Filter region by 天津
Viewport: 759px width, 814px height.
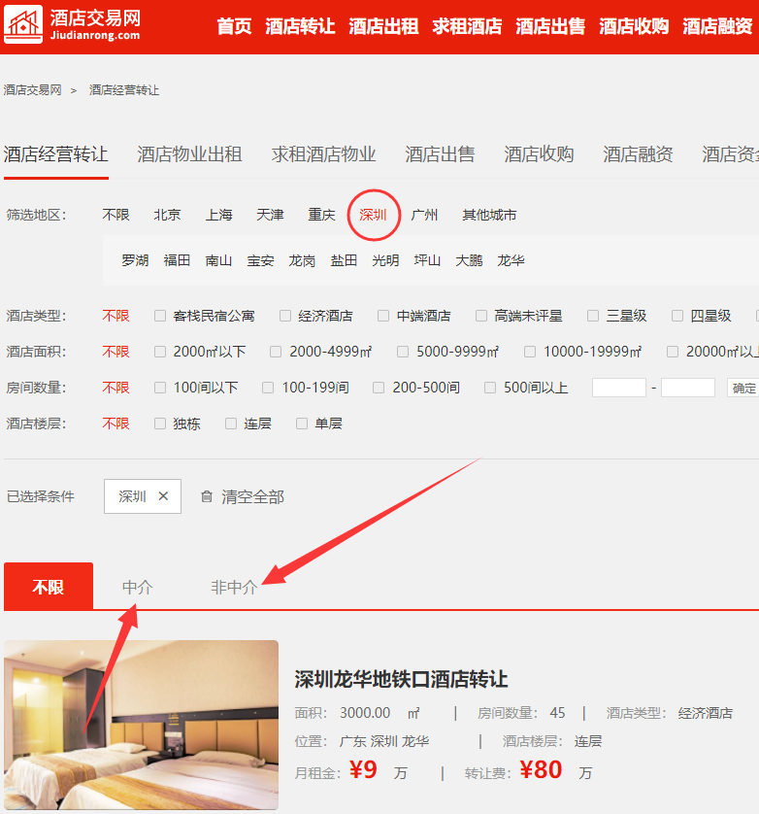coord(270,215)
